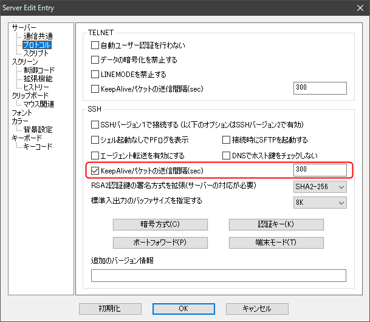The height and width of the screenshot is (322, 370).
Task: Uncheck SSH KeepAlive packet interval checkbox
Action: [95, 170]
